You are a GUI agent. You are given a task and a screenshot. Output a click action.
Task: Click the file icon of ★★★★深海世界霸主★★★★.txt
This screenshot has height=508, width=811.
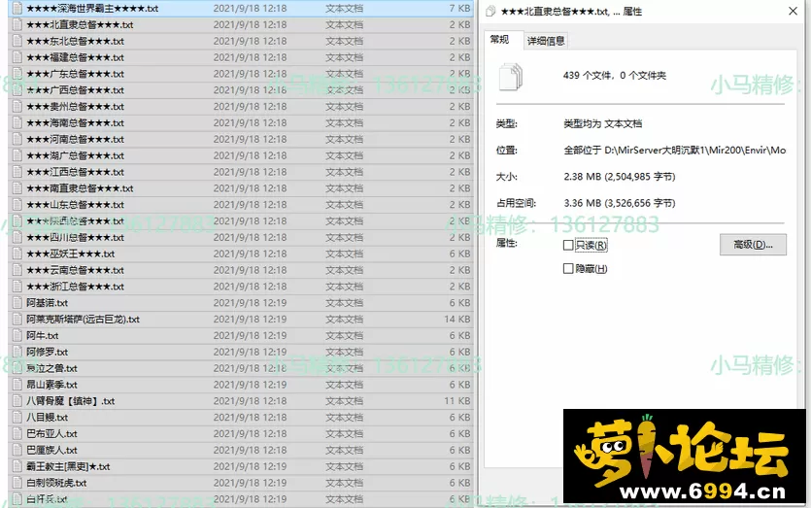tap(17, 9)
